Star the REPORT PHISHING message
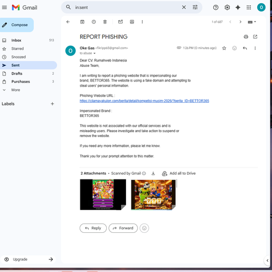272x272 pixels. [x=224, y=48]
